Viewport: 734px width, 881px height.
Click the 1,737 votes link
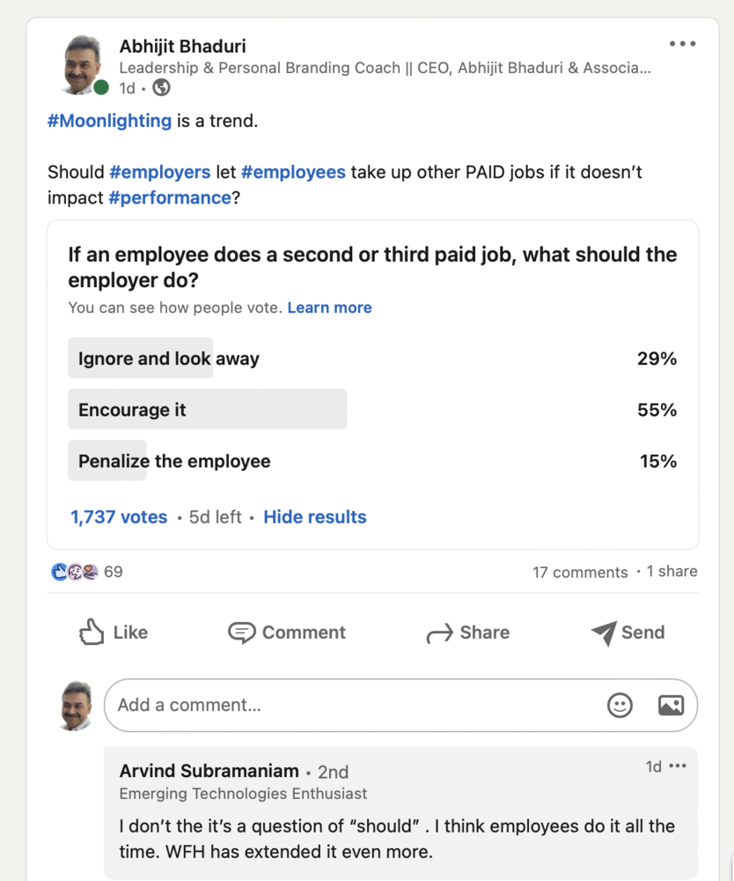click(x=119, y=517)
